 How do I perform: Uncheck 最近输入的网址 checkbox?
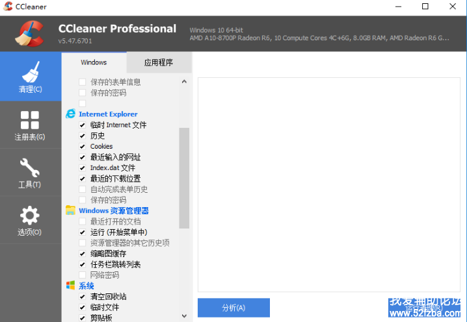click(83, 157)
